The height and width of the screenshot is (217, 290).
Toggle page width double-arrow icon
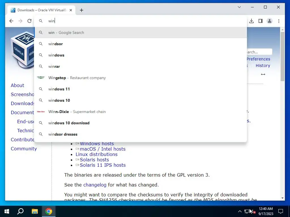263,74
